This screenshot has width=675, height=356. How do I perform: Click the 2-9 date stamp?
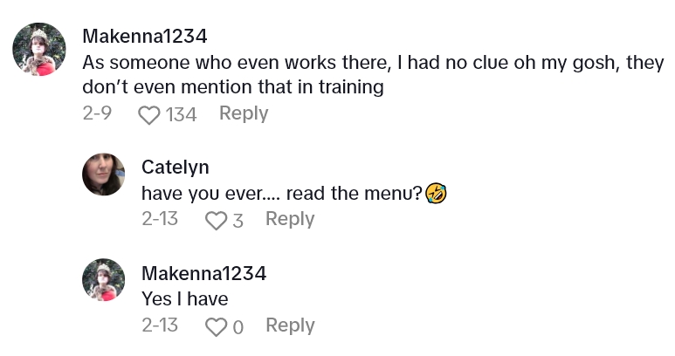96,113
